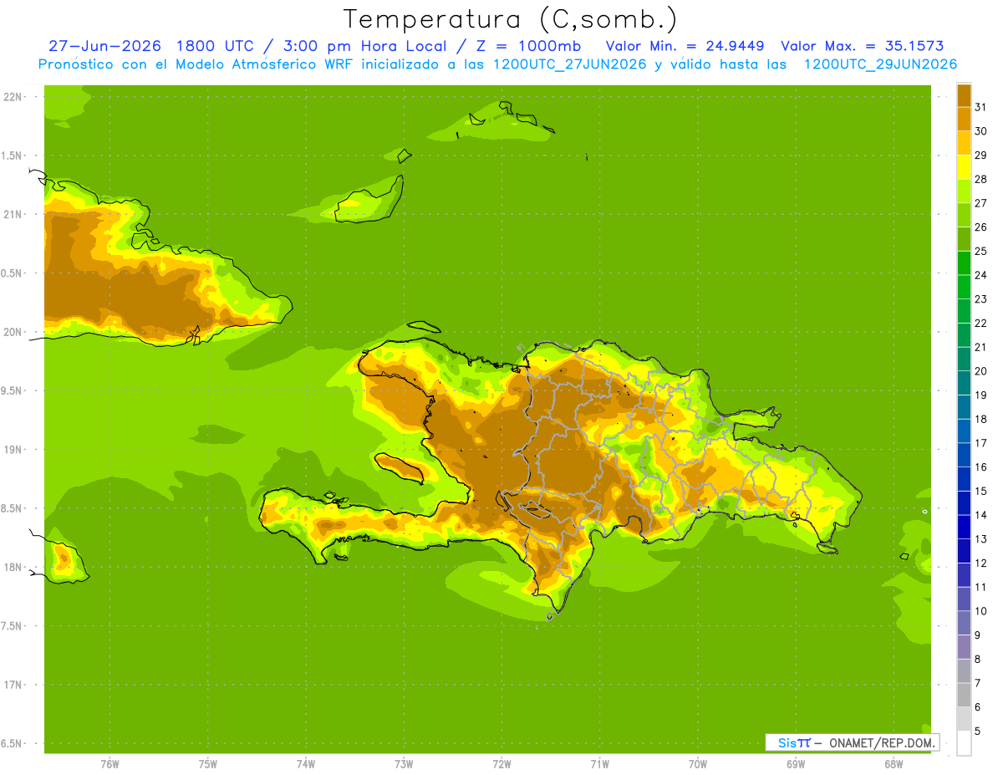Click the colorbar label '20'
The width and height of the screenshot is (1003, 775).
980,371
